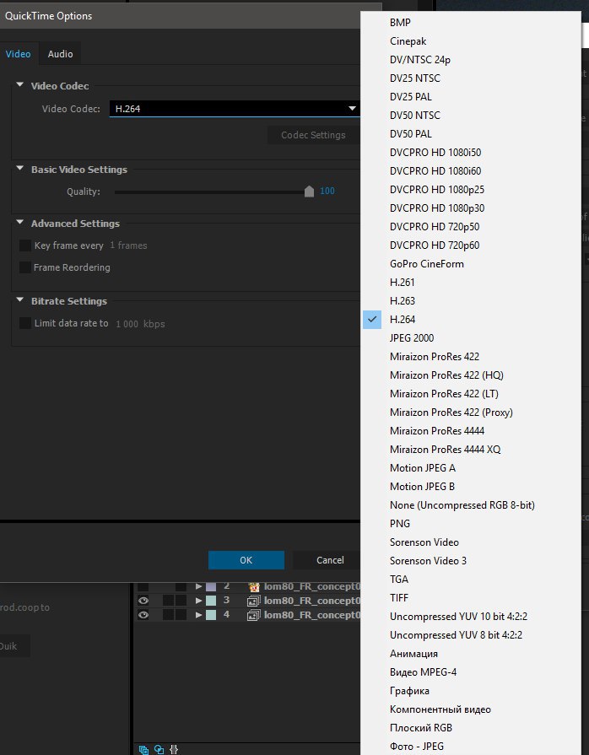Toggle Transfer Controls pane icon at timeline bottom
The width and height of the screenshot is (589, 755).
159,749
